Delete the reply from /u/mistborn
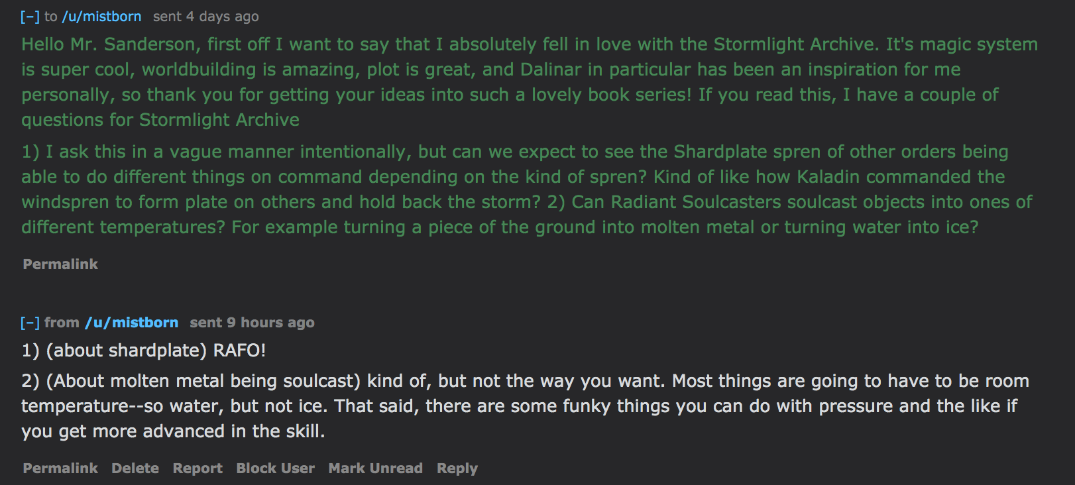The width and height of the screenshot is (1075, 485). [135, 468]
